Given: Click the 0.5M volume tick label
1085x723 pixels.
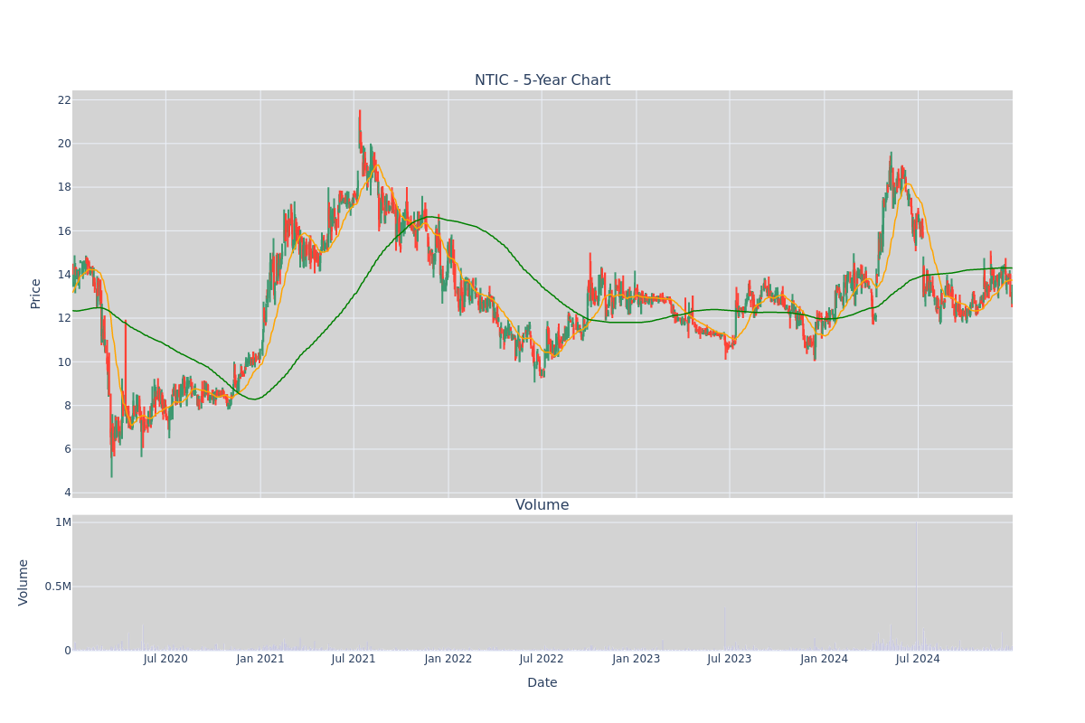Looking at the screenshot, I should click(58, 586).
